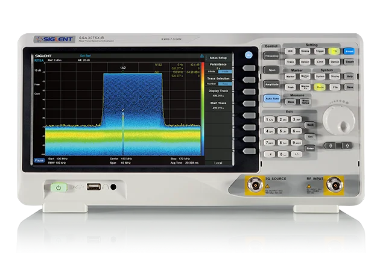
Task: Click the Back key
Action: point(310,125)
